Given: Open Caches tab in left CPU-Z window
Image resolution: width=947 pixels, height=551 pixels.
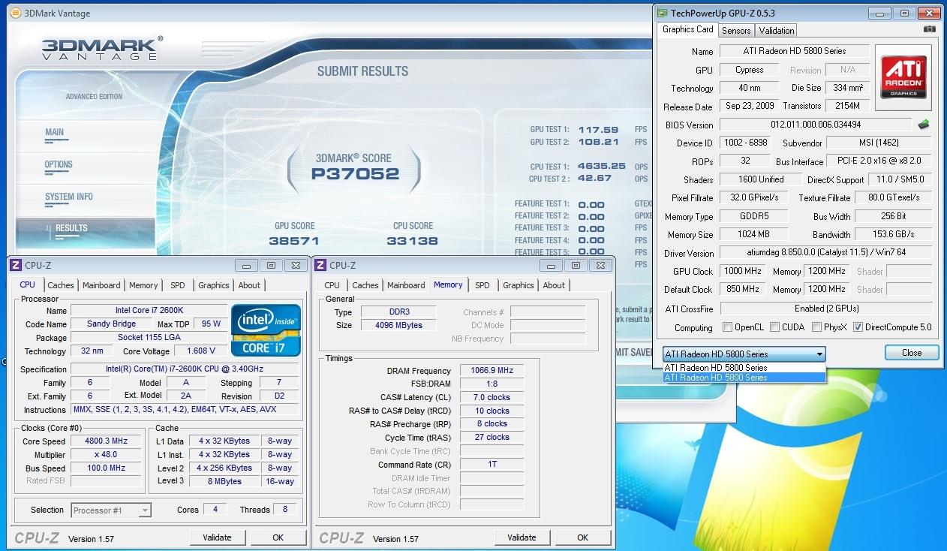Looking at the screenshot, I should coord(61,285).
